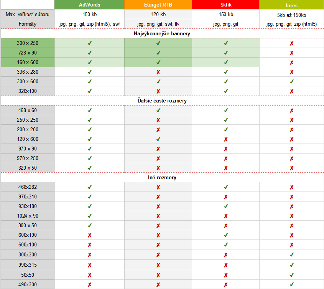Select the '300 x 50' size label
This screenshot has width=324, height=289.
click(28, 225)
